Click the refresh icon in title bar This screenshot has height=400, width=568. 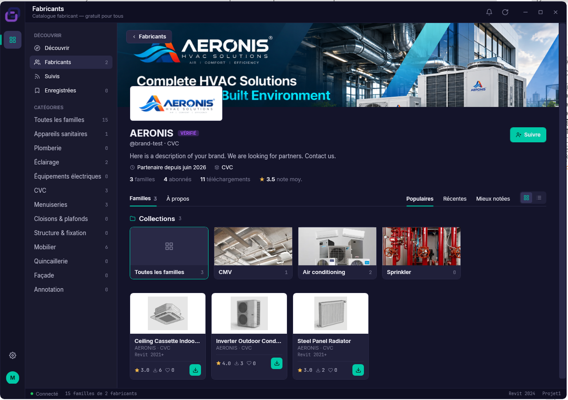505,12
